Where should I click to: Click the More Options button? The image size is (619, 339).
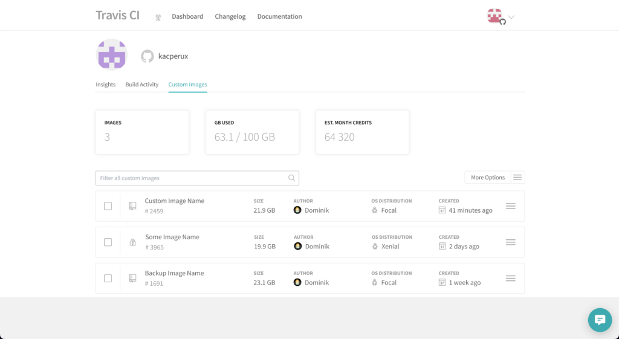pyautogui.click(x=488, y=178)
